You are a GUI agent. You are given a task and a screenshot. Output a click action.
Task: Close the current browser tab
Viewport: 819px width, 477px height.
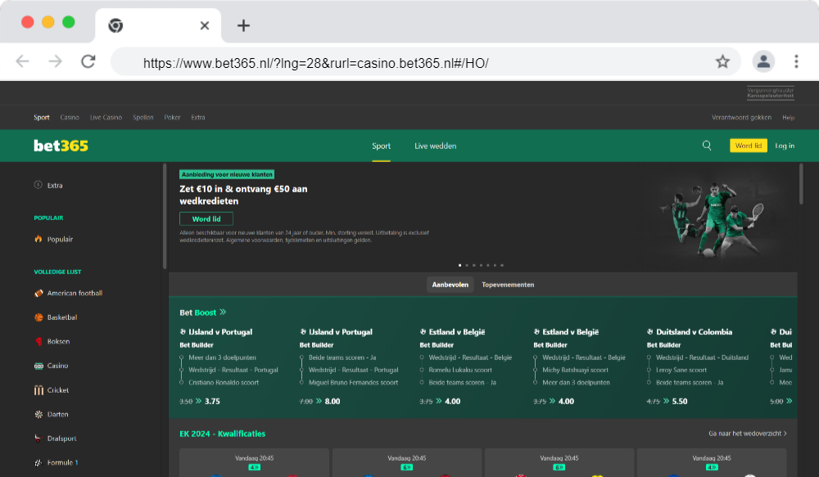coord(205,25)
